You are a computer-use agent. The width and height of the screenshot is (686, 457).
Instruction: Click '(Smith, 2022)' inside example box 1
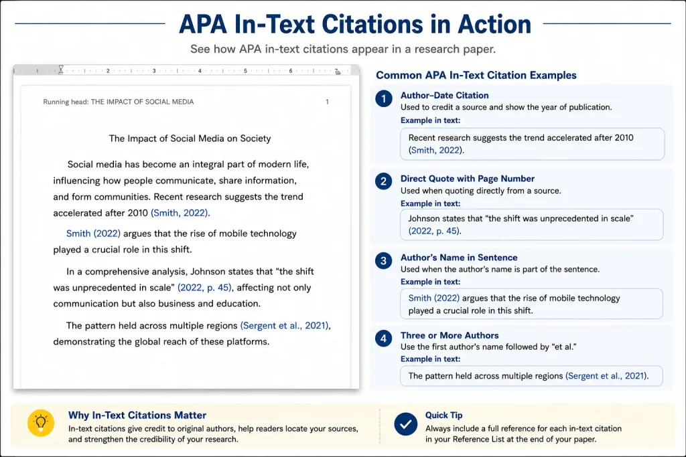coord(435,151)
